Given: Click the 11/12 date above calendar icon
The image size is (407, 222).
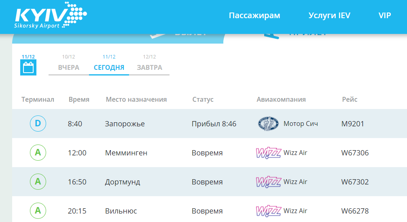Looking at the screenshot, I should coord(28,57).
